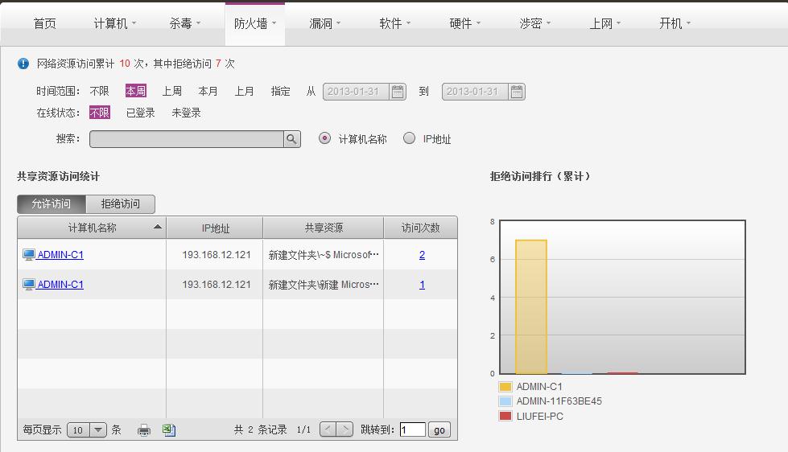Open the visit count link 1
The width and height of the screenshot is (788, 452).
coord(422,284)
